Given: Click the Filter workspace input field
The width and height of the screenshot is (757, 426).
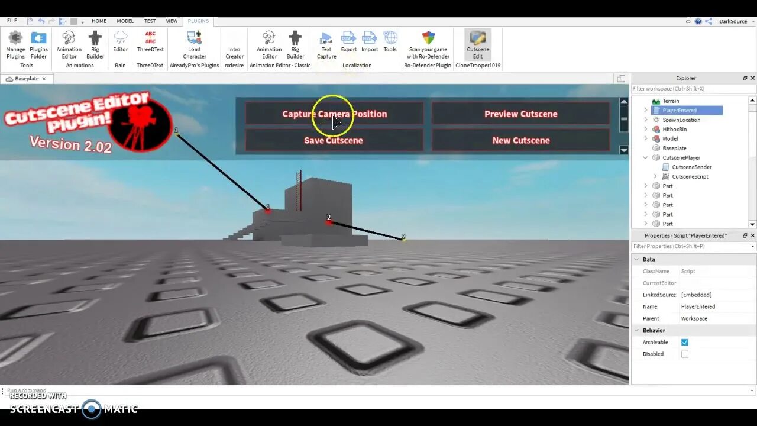Looking at the screenshot, I should coord(693,89).
